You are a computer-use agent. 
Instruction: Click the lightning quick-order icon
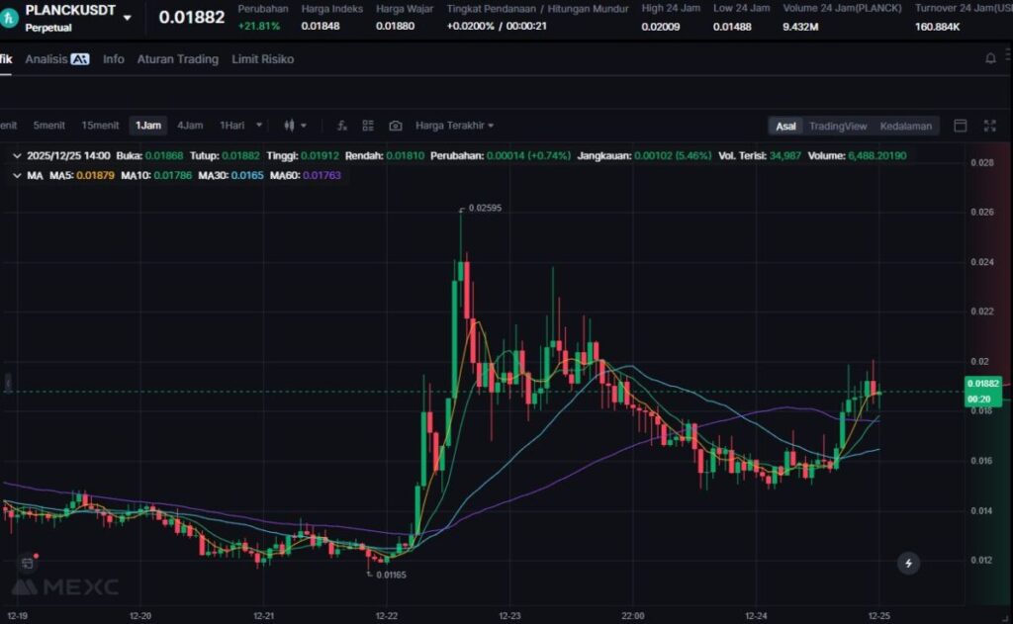[908, 563]
